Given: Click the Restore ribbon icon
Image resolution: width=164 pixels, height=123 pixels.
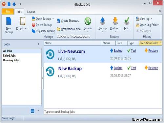Looking at the screenshot, I should 115,21.
